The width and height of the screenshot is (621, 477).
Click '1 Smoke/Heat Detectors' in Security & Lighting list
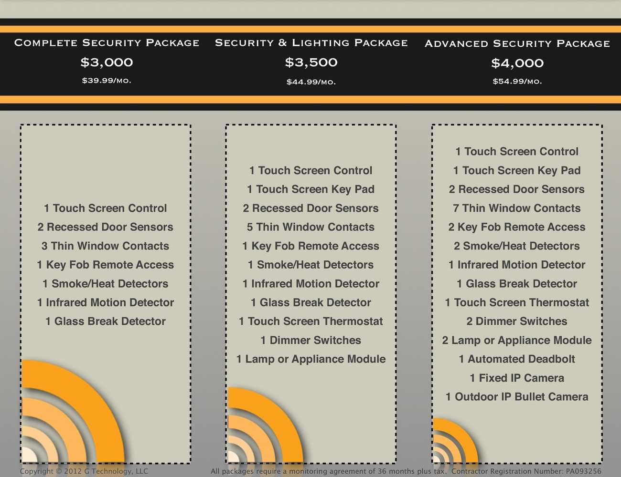coord(311,265)
